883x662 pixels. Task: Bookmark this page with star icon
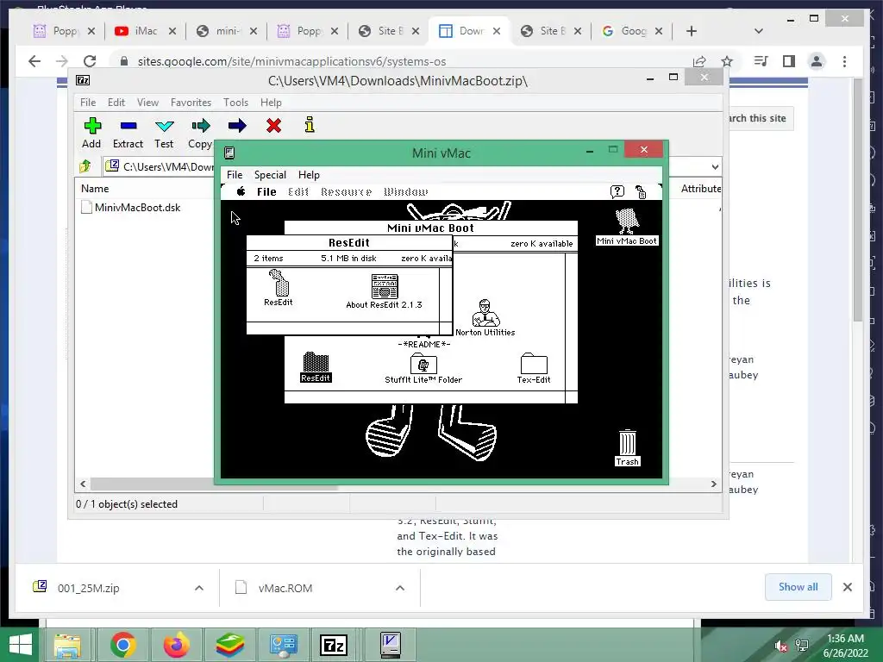point(727,61)
